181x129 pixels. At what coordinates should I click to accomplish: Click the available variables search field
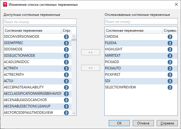[x=40, y=22]
